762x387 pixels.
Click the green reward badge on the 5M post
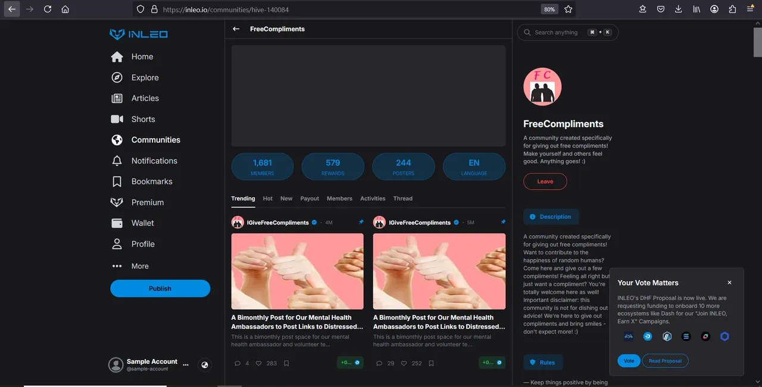(492, 363)
